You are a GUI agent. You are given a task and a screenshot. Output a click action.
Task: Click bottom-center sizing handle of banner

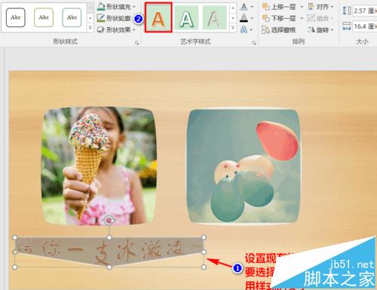click(109, 267)
